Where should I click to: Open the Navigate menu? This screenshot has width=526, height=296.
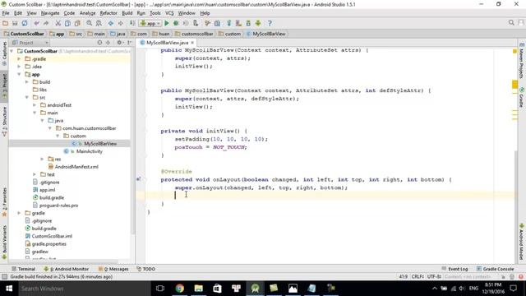point(50,13)
